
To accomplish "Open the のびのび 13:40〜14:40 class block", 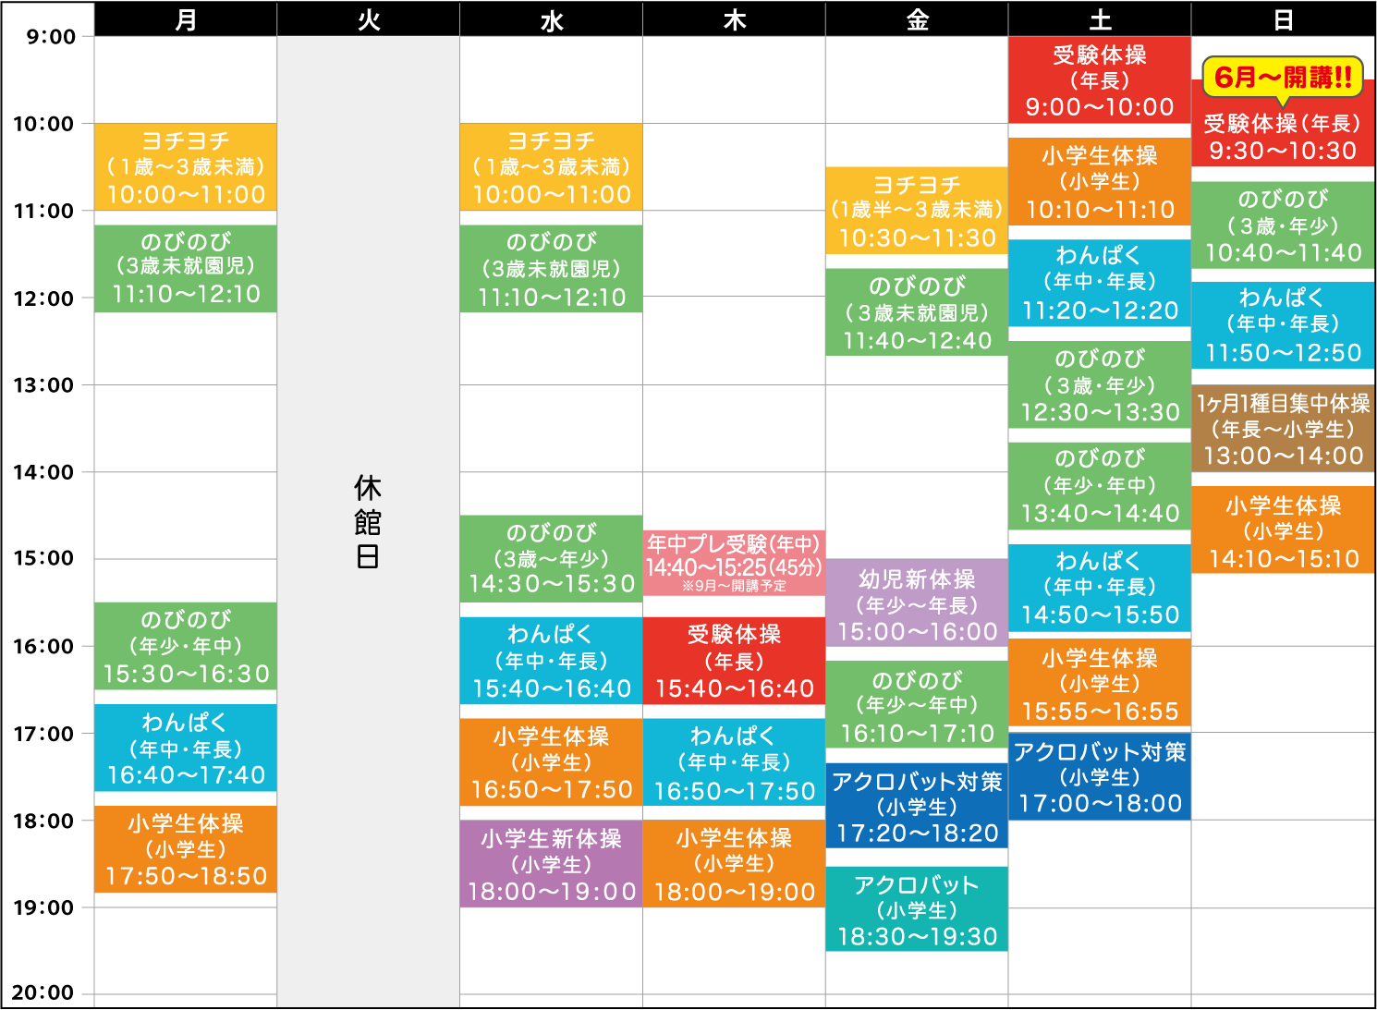I will [x=1101, y=487].
